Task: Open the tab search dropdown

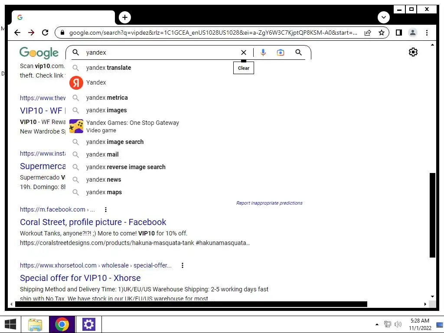Action: 383,17
